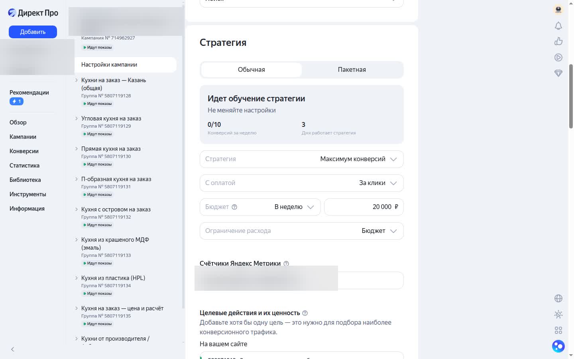Open the С оплатой dropdown
Viewport: 574px width, 359px height.
(302, 183)
